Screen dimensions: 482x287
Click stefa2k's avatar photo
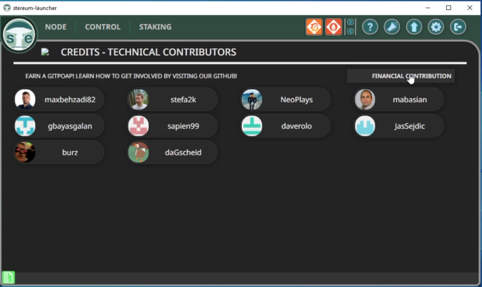[139, 100]
